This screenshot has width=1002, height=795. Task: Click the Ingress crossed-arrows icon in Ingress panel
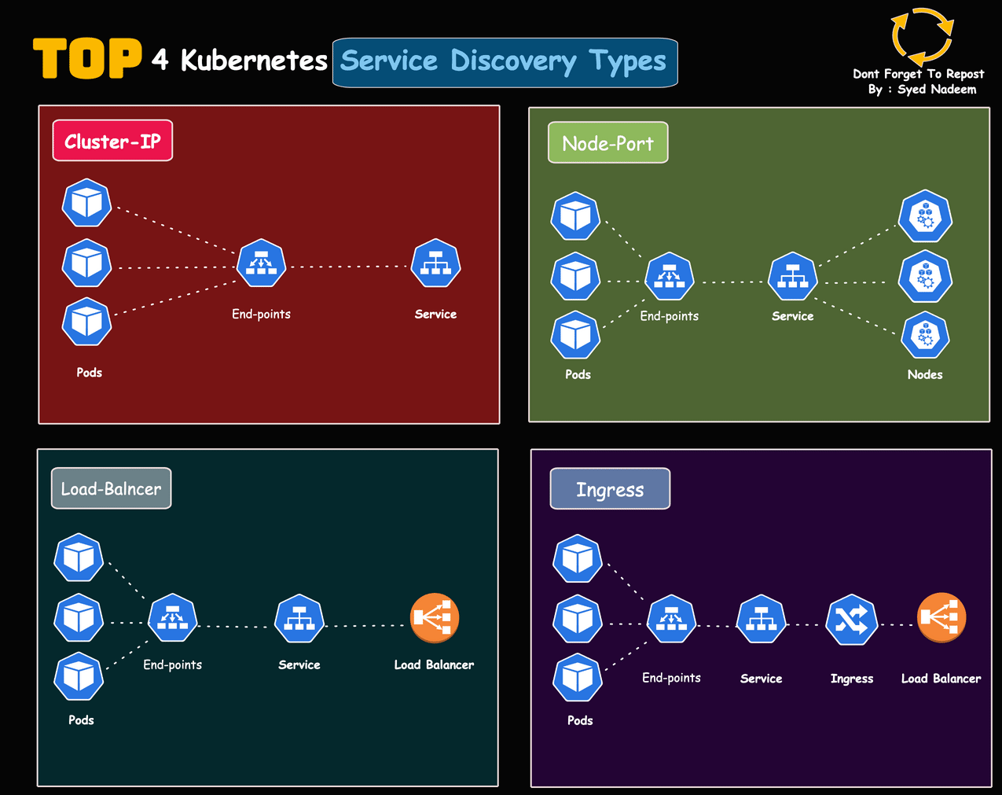852,620
